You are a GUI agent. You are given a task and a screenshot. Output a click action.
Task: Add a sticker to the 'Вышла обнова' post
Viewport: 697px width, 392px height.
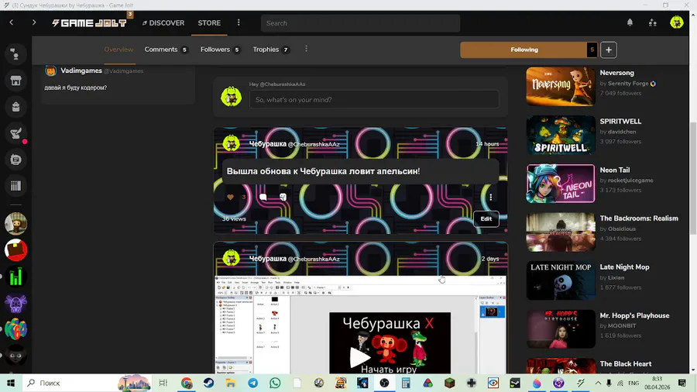click(x=283, y=197)
